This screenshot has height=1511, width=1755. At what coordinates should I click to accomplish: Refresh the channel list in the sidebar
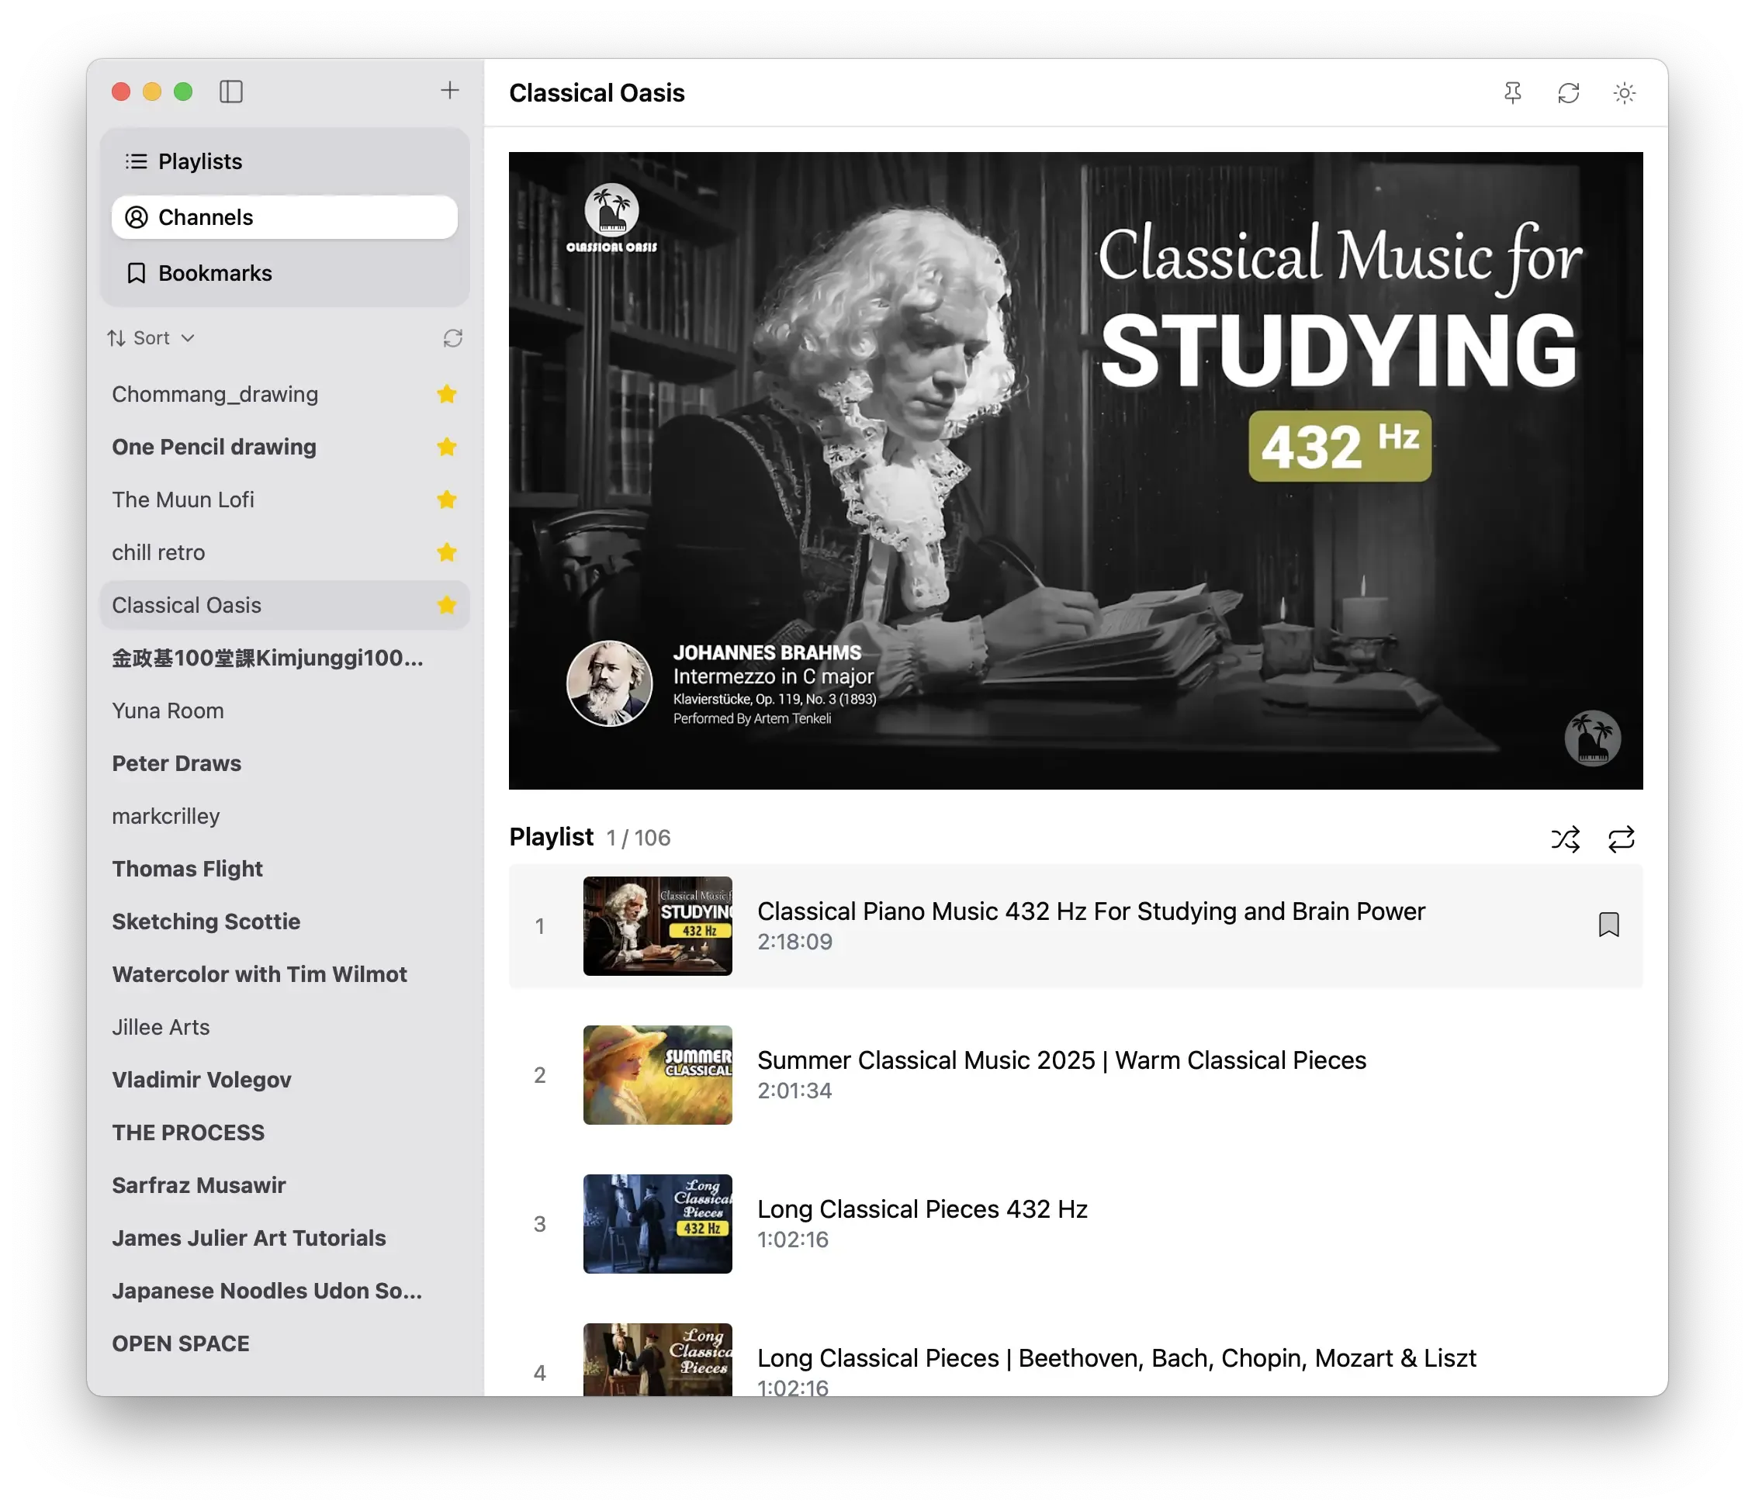click(x=453, y=339)
